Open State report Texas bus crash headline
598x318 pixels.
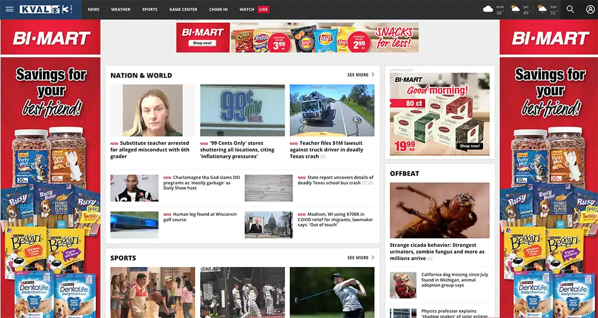[335, 180]
